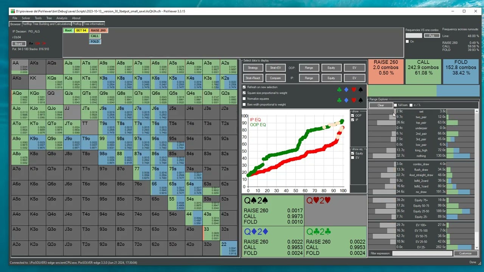Select the black spade suit icon in lower row
Viewport: 484px width, 272px height.
click(360, 100)
